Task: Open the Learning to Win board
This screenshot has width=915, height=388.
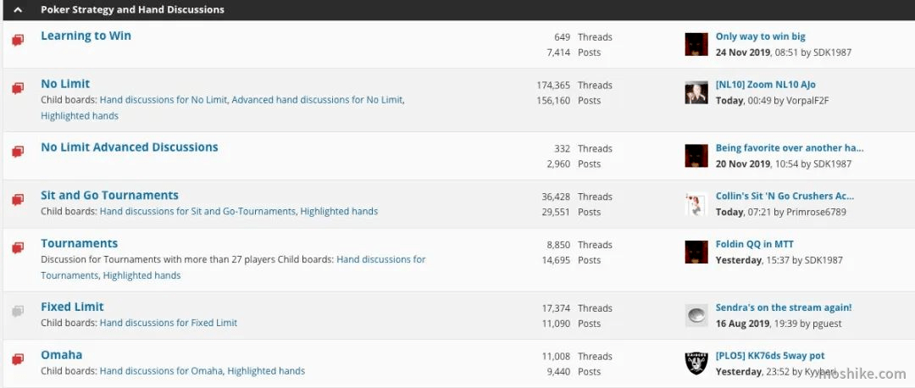Action: pyautogui.click(x=86, y=36)
